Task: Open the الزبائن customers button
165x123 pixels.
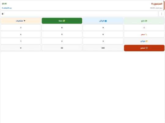Action: point(103,21)
